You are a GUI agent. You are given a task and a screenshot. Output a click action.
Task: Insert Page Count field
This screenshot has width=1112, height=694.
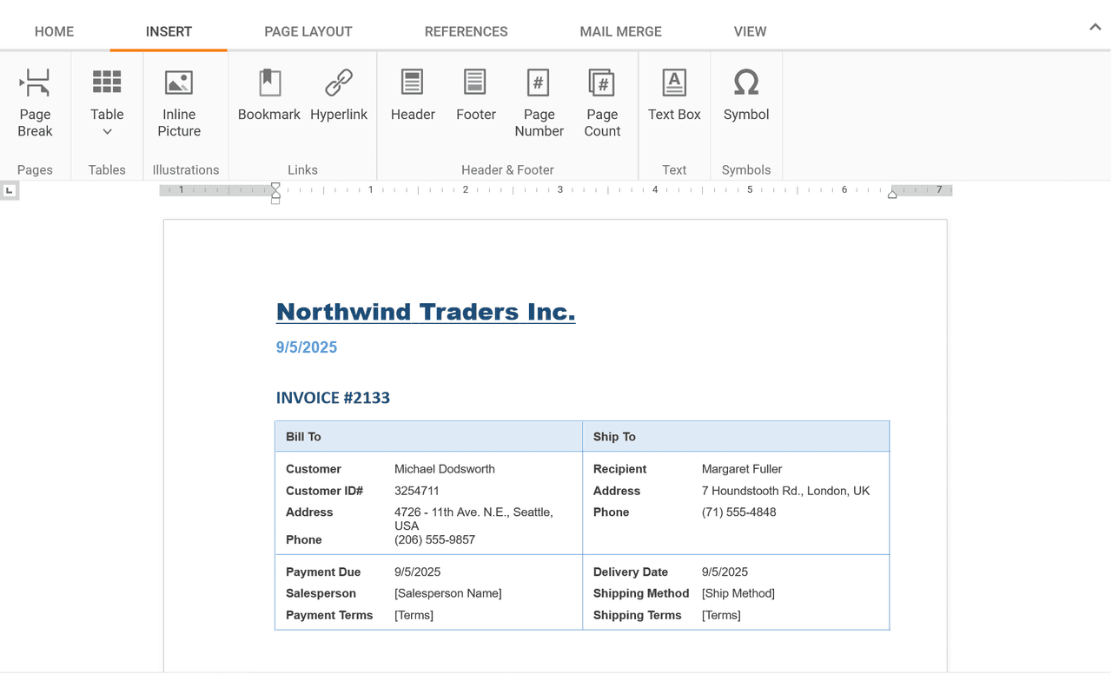coord(602,103)
